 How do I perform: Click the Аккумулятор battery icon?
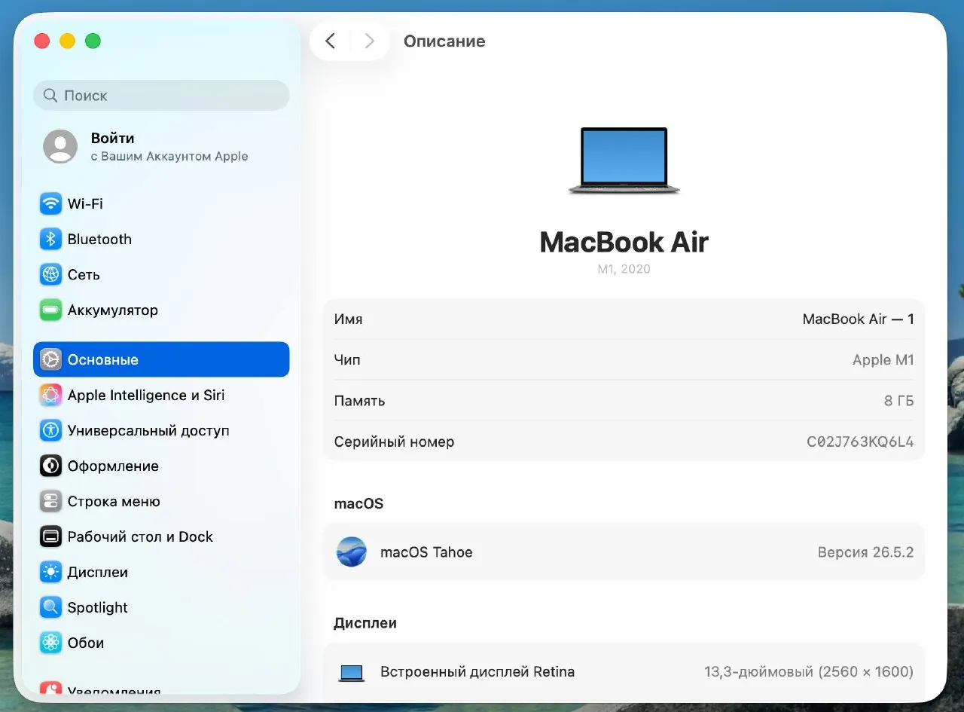(50, 310)
